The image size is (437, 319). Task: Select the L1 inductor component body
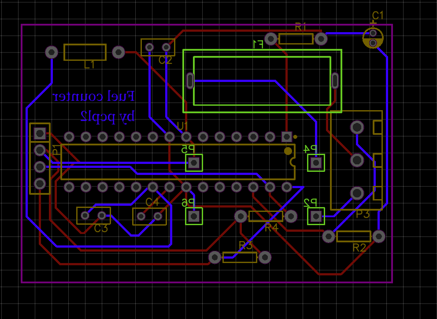click(x=85, y=52)
